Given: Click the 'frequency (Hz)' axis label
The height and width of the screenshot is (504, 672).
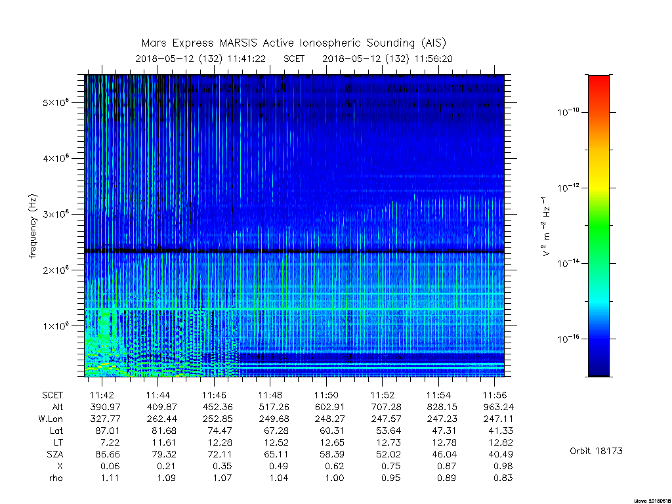Looking at the screenshot, I should pyautogui.click(x=33, y=226).
